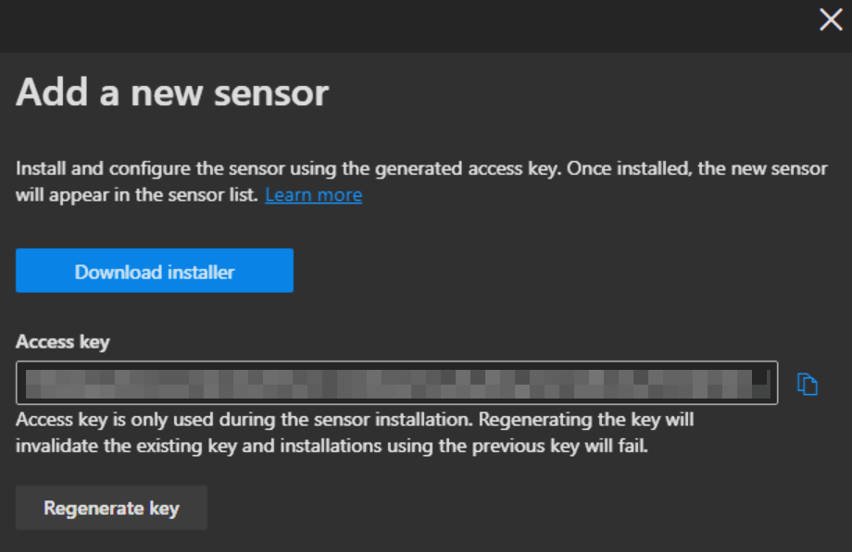Close the Add a new sensor panel
The width and height of the screenshot is (852, 552).
831,20
